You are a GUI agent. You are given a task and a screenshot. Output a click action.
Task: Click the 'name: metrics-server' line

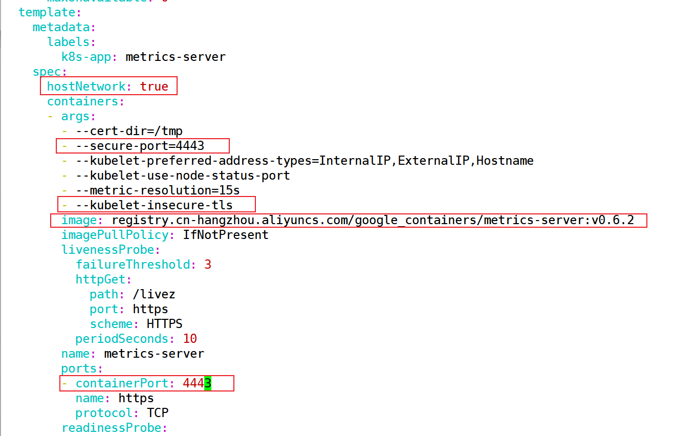[133, 354]
